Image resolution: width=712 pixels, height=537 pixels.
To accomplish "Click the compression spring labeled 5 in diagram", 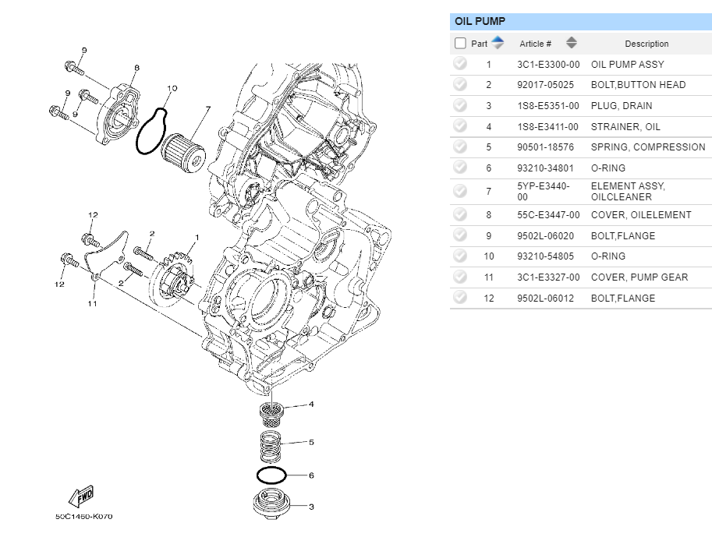I will point(270,447).
